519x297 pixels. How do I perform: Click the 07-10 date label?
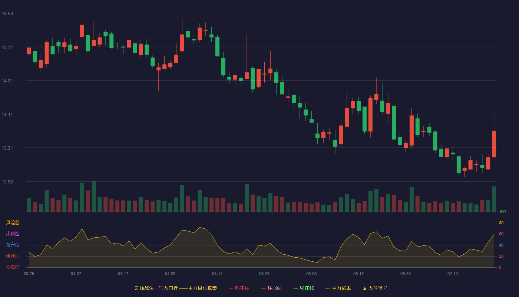click(453, 274)
